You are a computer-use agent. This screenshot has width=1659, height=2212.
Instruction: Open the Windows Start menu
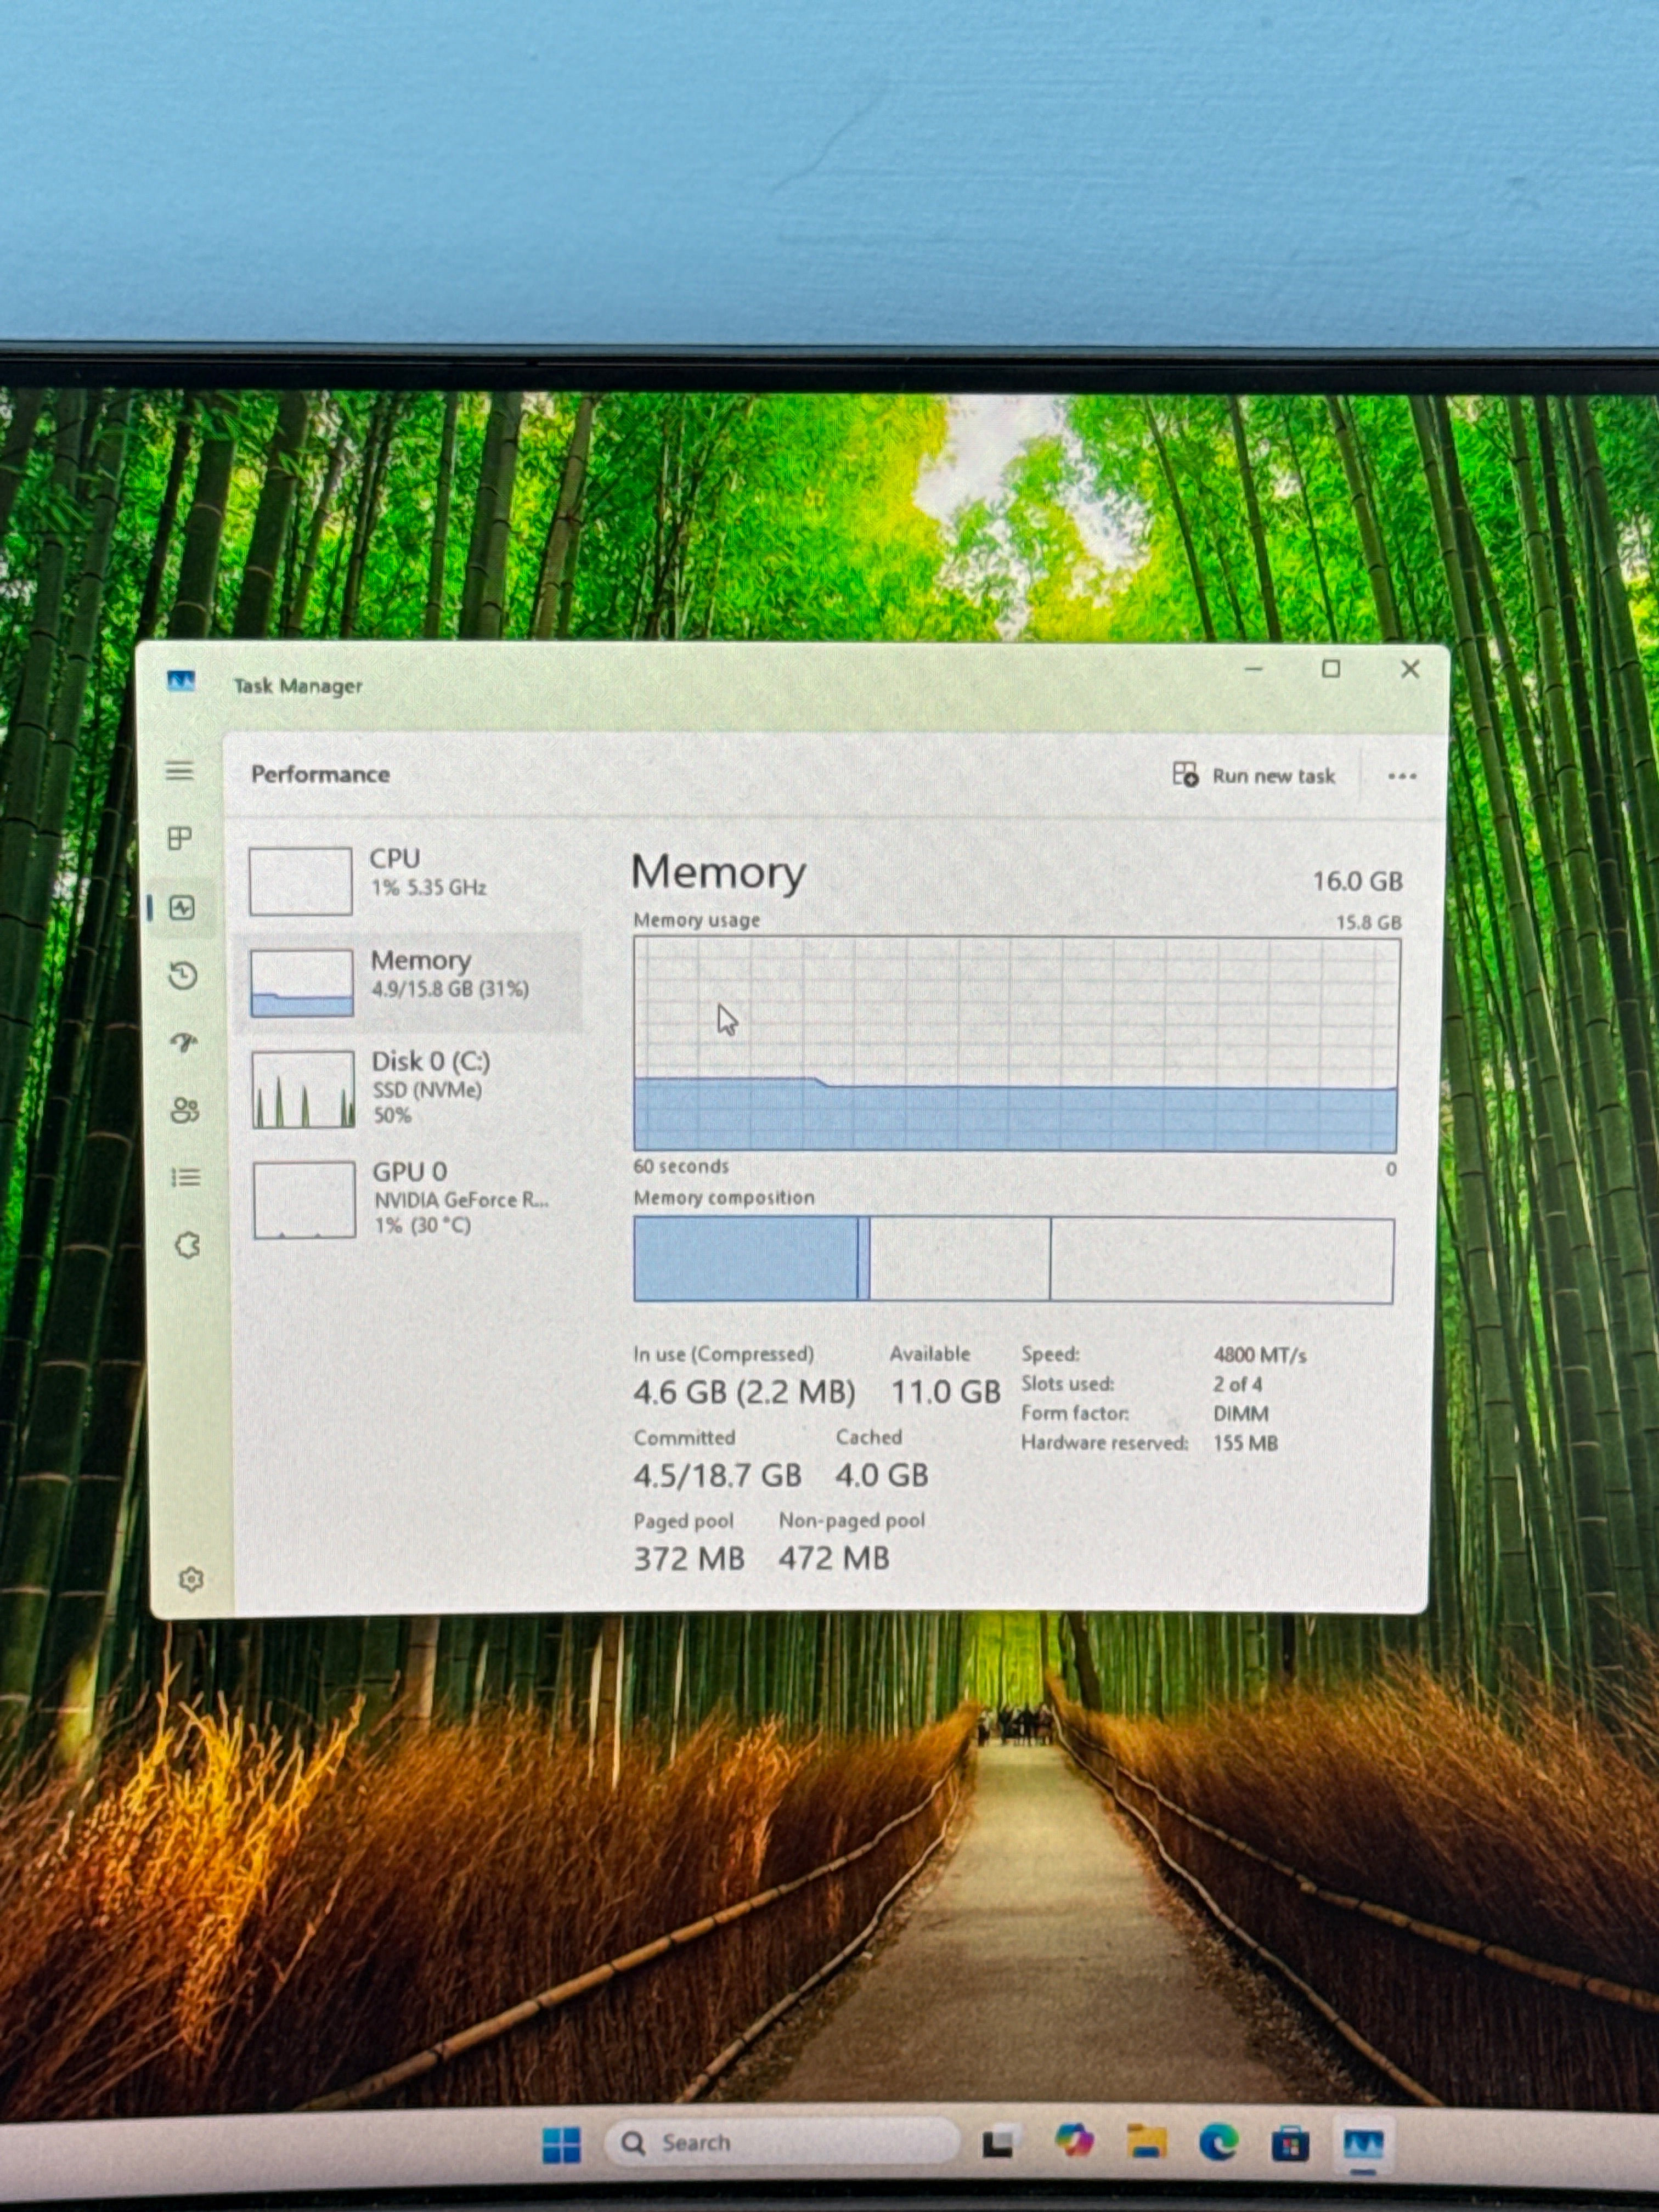click(561, 2144)
